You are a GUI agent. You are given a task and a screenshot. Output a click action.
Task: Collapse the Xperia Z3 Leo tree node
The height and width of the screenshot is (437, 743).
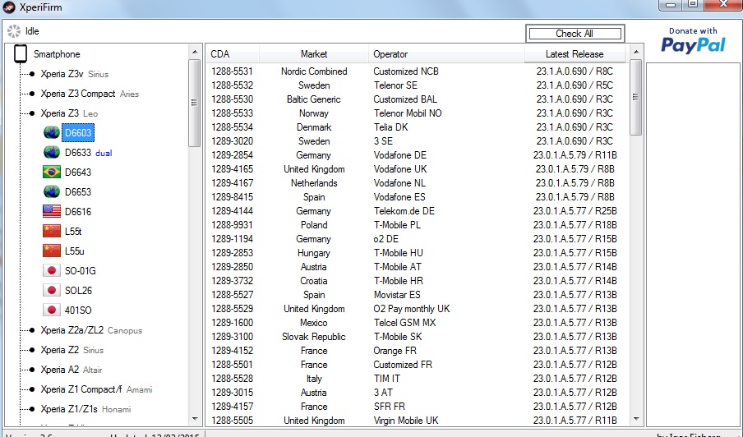[32, 113]
